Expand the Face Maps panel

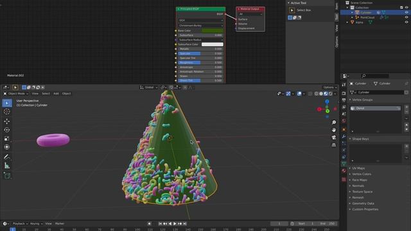click(x=360, y=180)
